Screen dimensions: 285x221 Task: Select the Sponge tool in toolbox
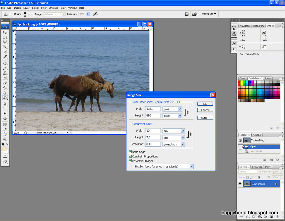pyautogui.click(x=5, y=98)
